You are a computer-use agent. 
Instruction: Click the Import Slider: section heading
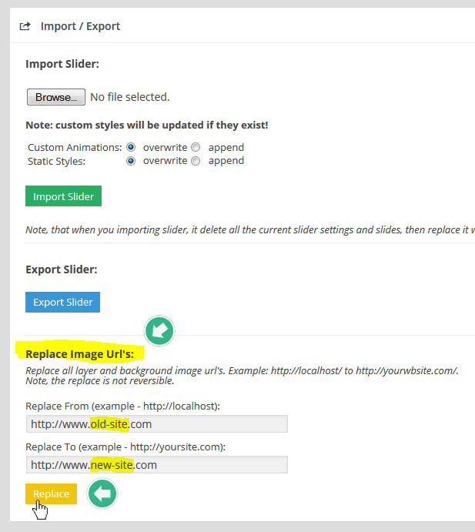point(62,64)
